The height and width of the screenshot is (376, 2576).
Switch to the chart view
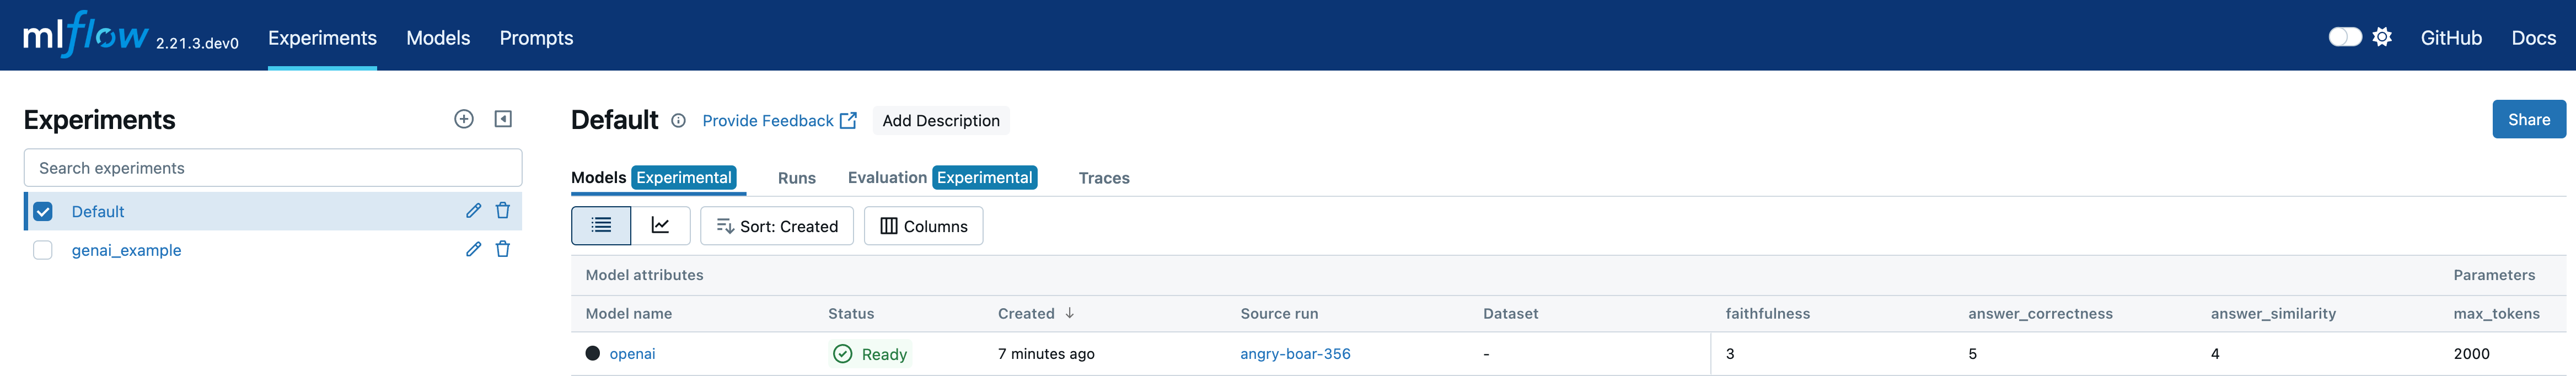click(660, 226)
